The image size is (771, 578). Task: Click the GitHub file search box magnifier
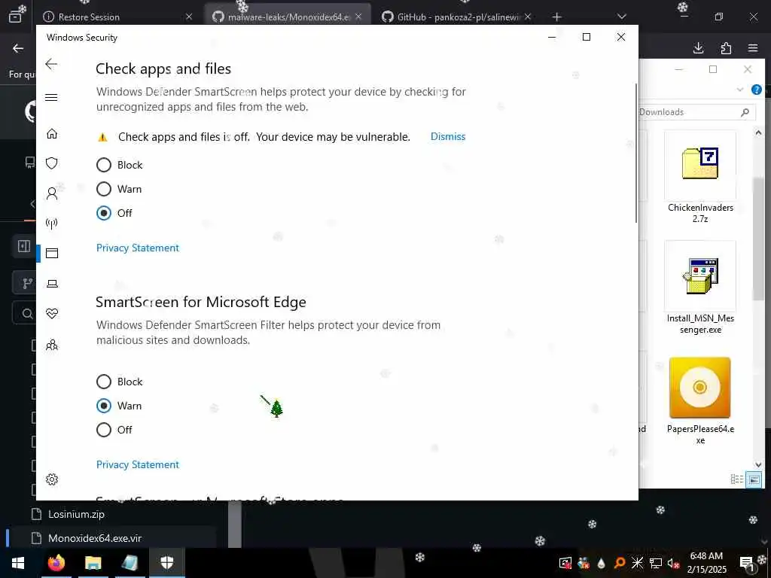[28, 313]
